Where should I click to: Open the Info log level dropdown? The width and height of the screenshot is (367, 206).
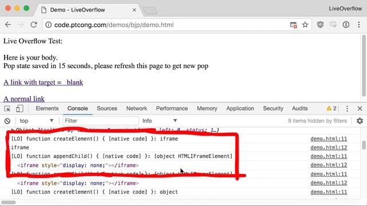[159, 121]
